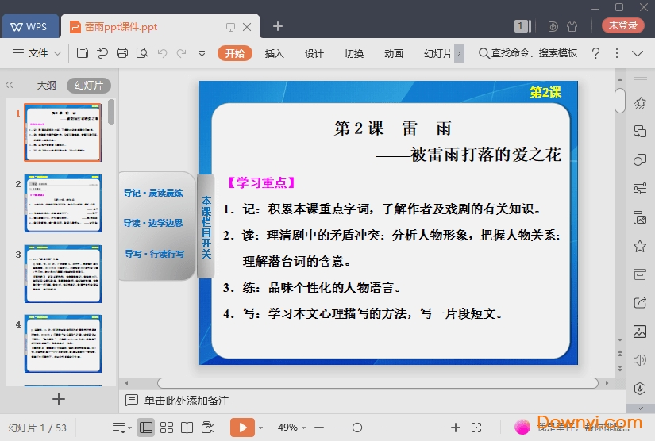Switch to Normal view icon
Image resolution: width=655 pixels, height=441 pixels.
(146, 428)
